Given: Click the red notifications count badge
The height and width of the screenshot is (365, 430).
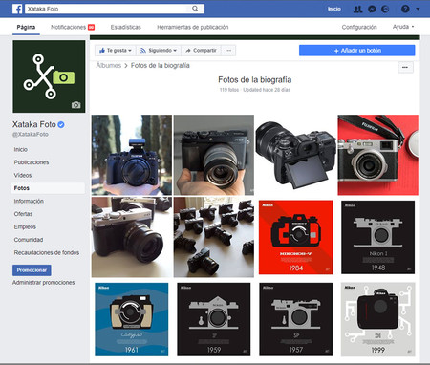Looking at the screenshot, I should point(91,27).
